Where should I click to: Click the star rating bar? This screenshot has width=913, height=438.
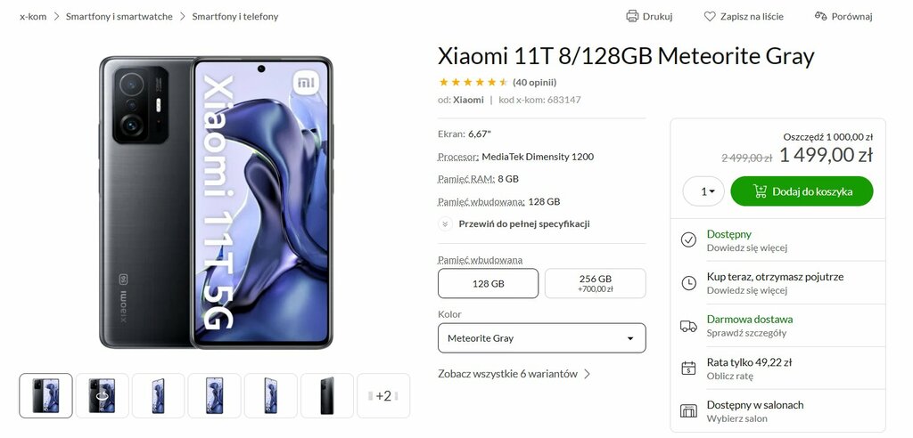point(473,82)
